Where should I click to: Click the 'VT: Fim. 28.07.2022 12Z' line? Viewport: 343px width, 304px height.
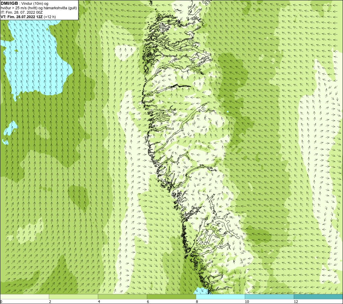tap(22, 17)
